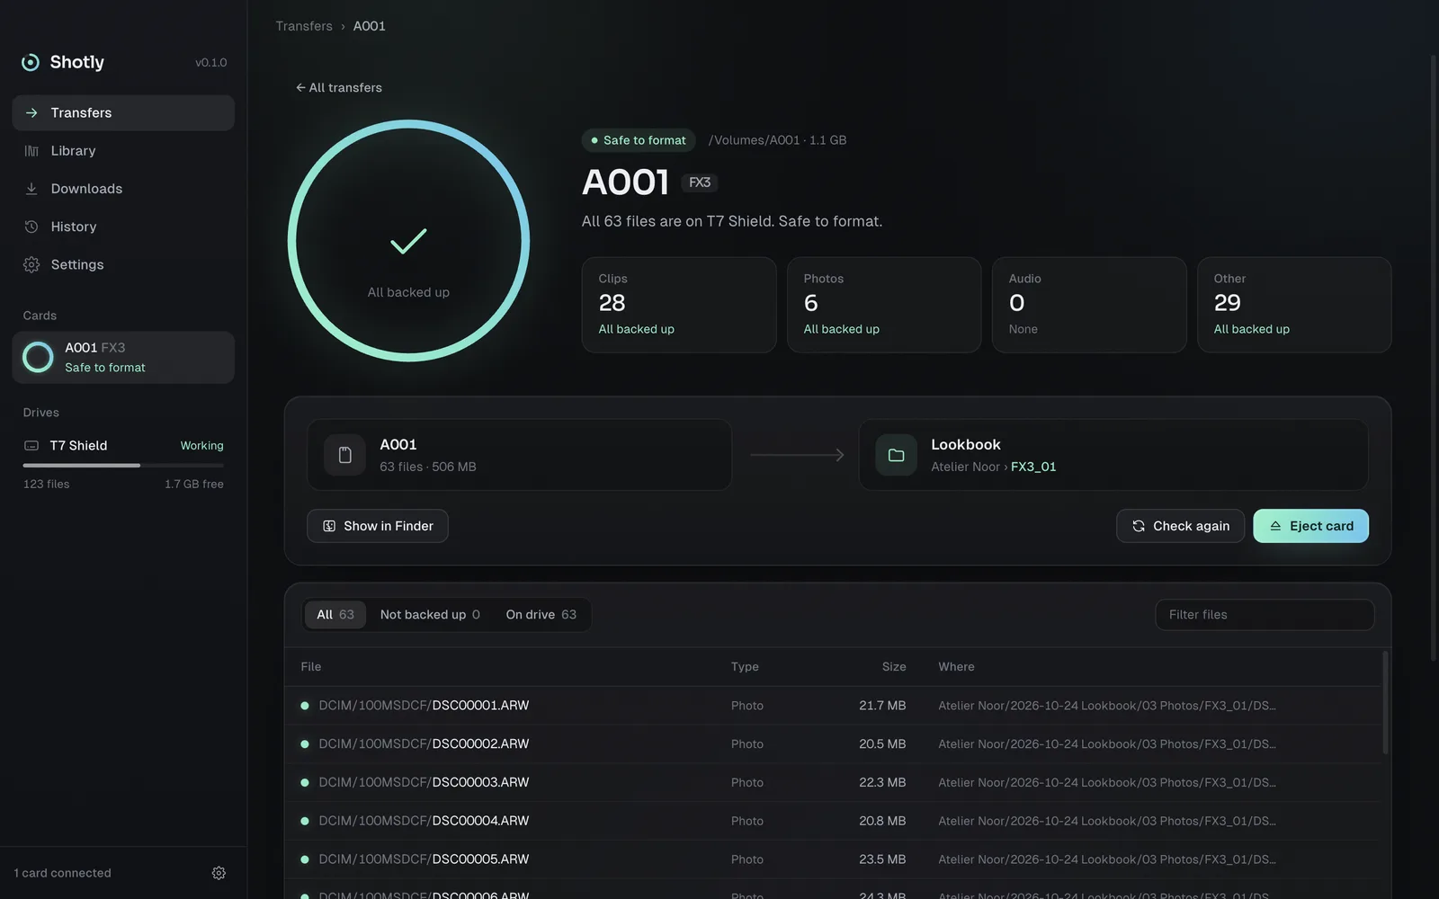The width and height of the screenshot is (1439, 899).
Task: Click the 23.5 MB size cell
Action: pyautogui.click(x=882, y=859)
